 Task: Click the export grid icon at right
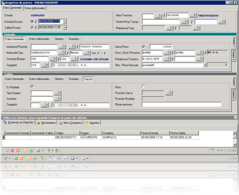[218, 151]
